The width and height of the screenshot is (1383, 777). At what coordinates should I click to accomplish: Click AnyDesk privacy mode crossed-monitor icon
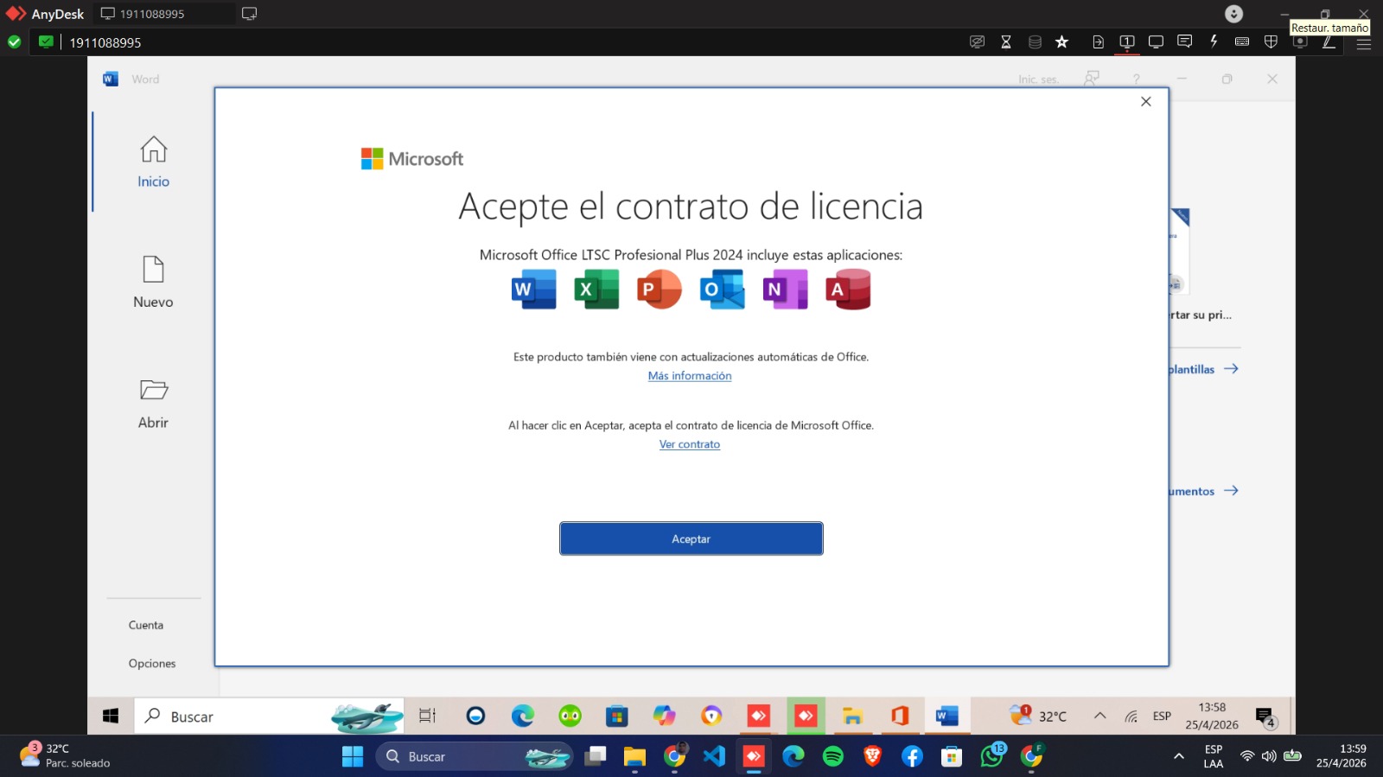(978, 41)
